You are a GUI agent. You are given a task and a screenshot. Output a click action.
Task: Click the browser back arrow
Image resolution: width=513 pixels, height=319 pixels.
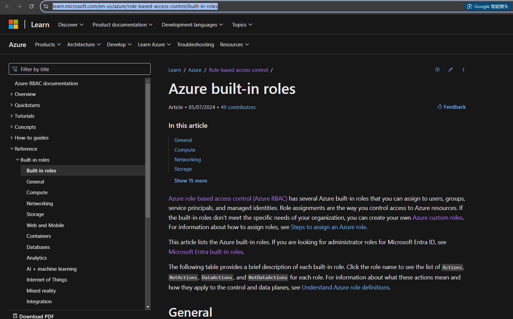coord(7,6)
